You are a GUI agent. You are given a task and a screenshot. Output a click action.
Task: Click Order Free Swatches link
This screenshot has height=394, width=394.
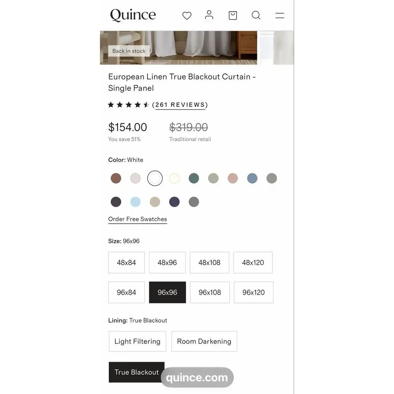[138, 219]
